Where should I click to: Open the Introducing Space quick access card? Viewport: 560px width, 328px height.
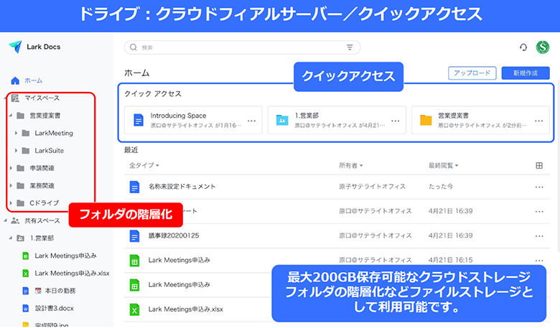click(193, 121)
